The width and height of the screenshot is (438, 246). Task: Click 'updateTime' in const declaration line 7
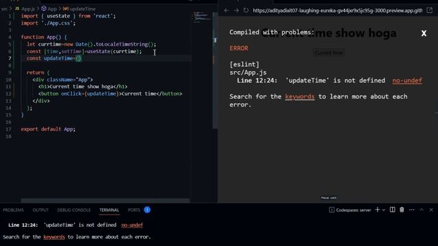(x=58, y=58)
